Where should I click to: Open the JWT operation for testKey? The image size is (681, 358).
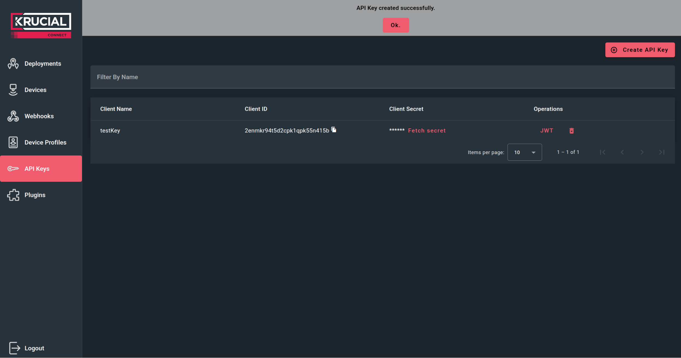click(547, 130)
